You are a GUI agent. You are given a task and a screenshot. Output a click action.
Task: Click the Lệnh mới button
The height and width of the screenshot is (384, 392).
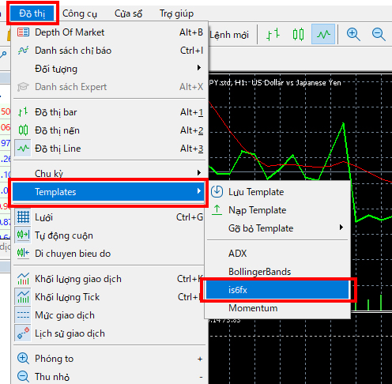point(229,35)
